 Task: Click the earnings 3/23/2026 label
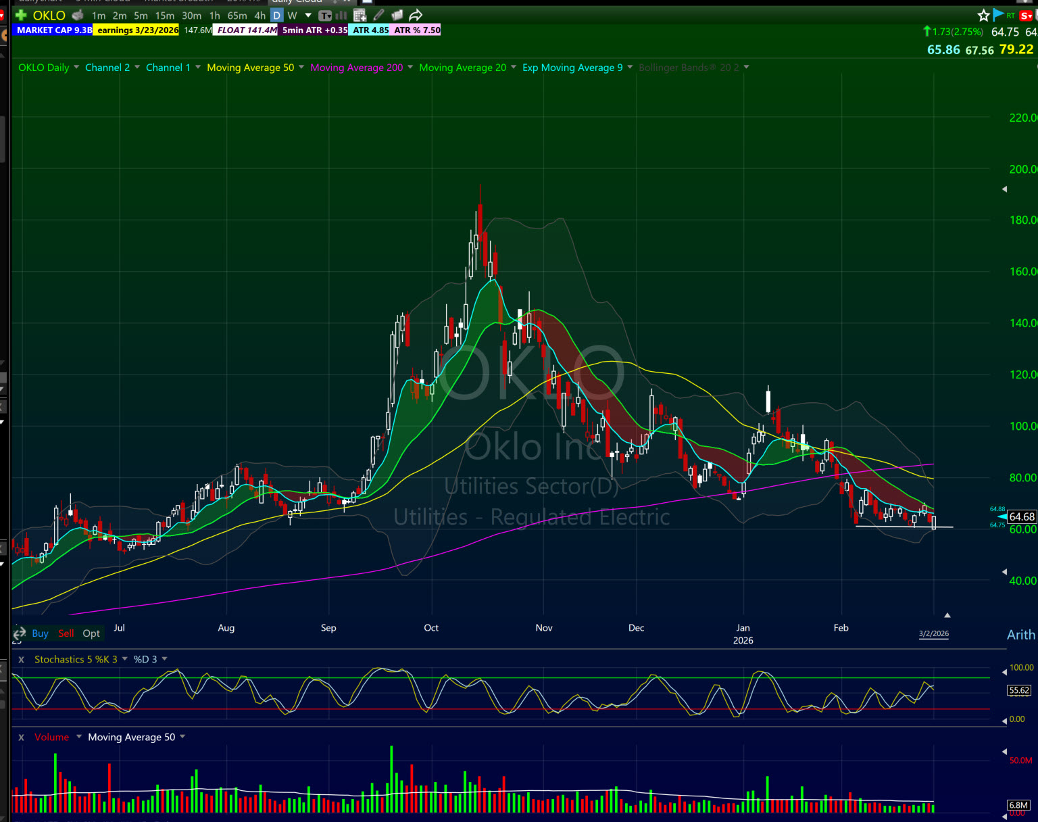137,30
